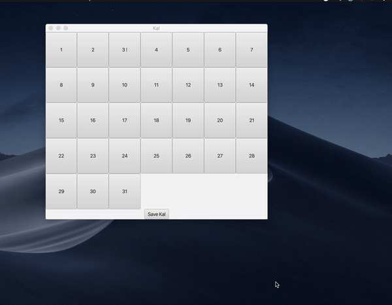Click the day 15 cell

pyautogui.click(x=61, y=120)
